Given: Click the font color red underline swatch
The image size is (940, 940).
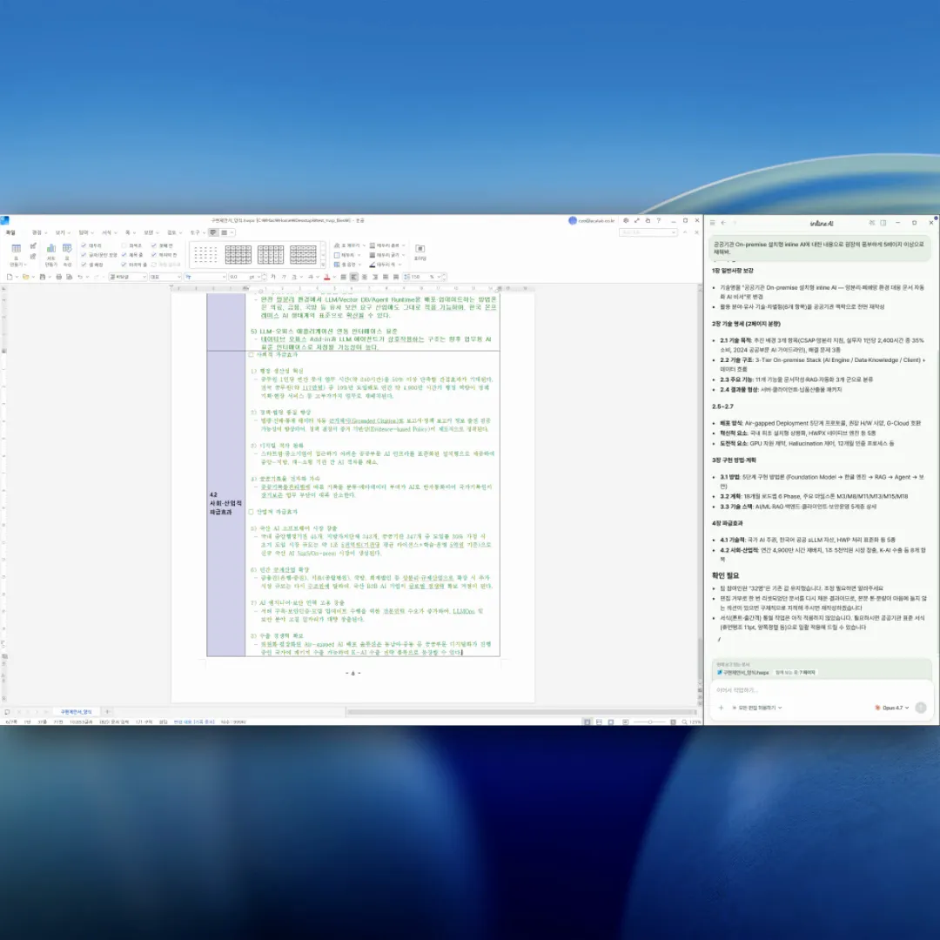Looking at the screenshot, I should (326, 277).
